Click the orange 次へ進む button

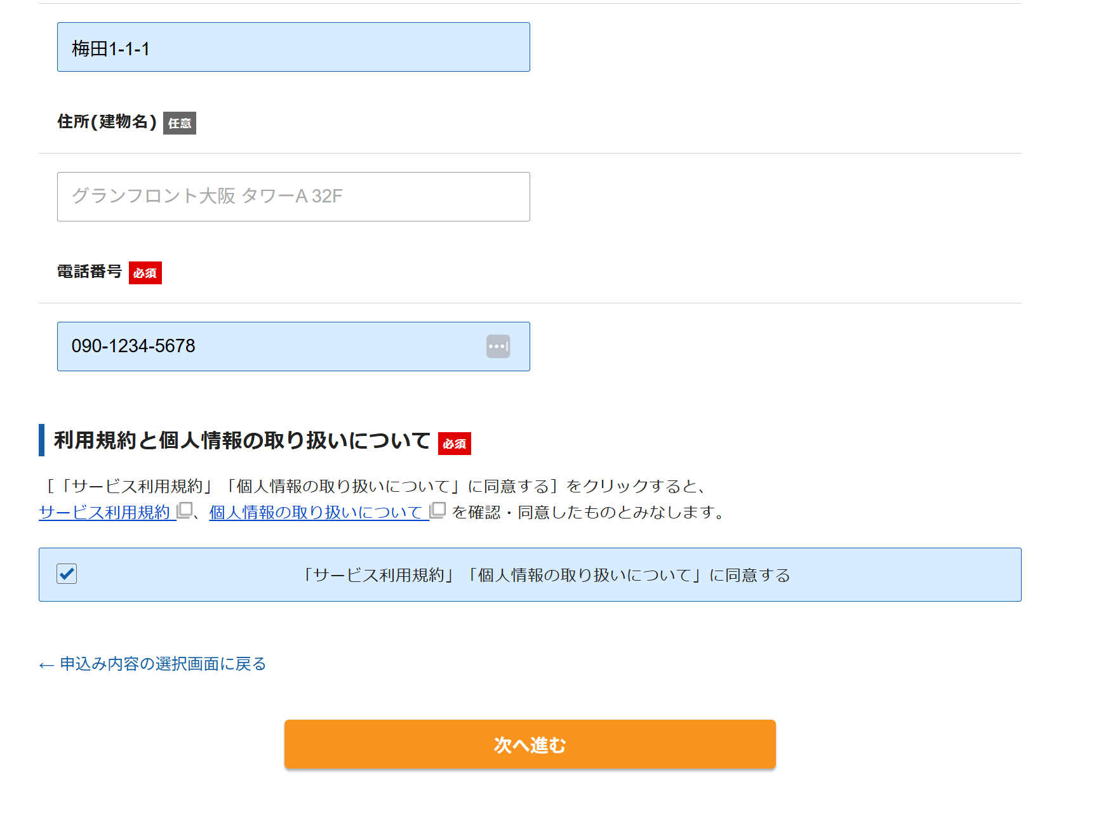pos(530,744)
